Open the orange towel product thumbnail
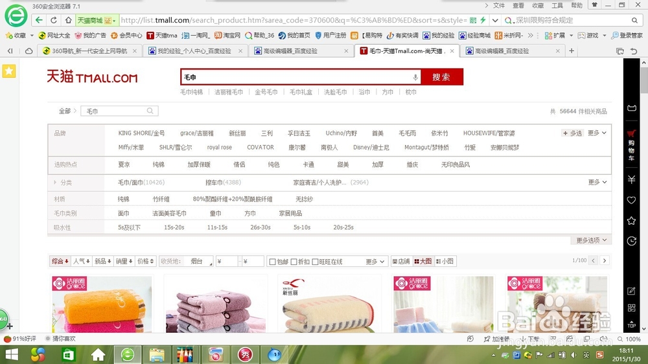The width and height of the screenshot is (648, 364). 101,304
